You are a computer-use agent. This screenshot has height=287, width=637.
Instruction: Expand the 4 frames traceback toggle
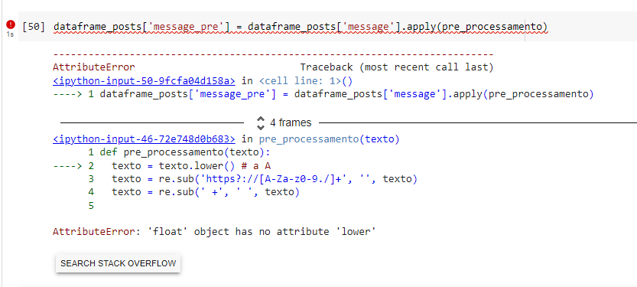click(284, 122)
